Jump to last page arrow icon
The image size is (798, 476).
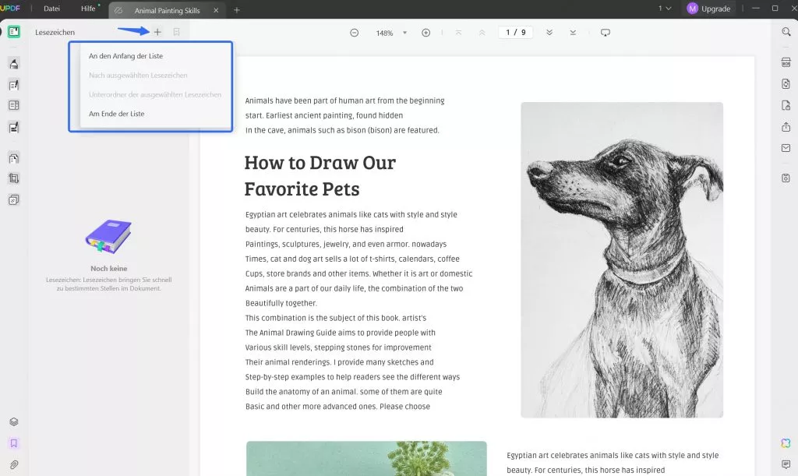(574, 33)
